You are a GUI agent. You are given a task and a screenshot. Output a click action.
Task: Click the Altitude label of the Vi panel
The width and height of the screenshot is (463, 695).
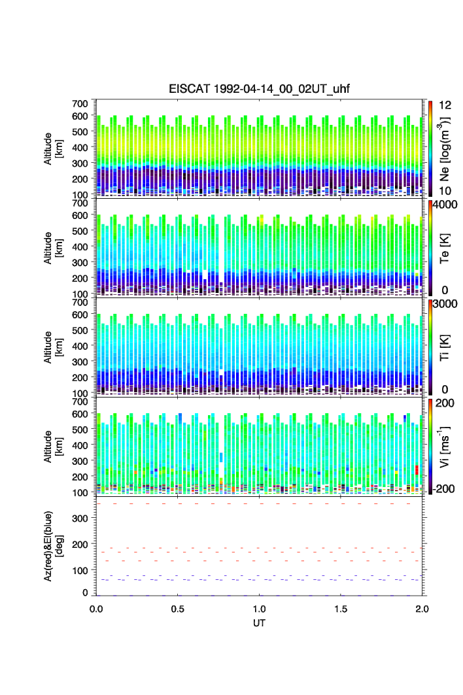point(53,447)
